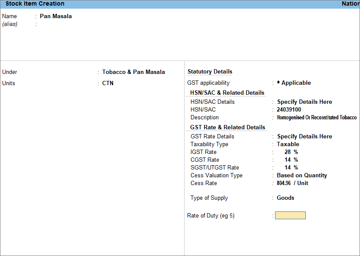The height and width of the screenshot is (256, 360).
Task: Change the Units value CTN
Action: pos(108,83)
